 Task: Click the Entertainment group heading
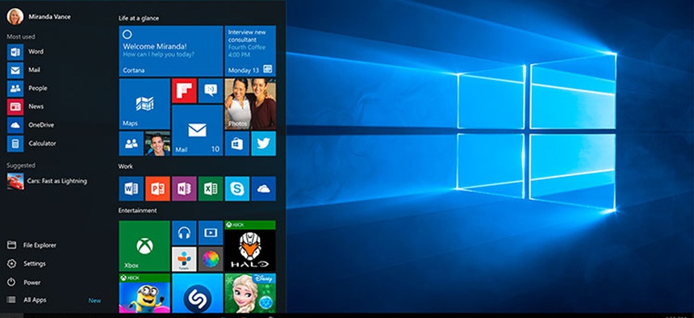click(138, 211)
